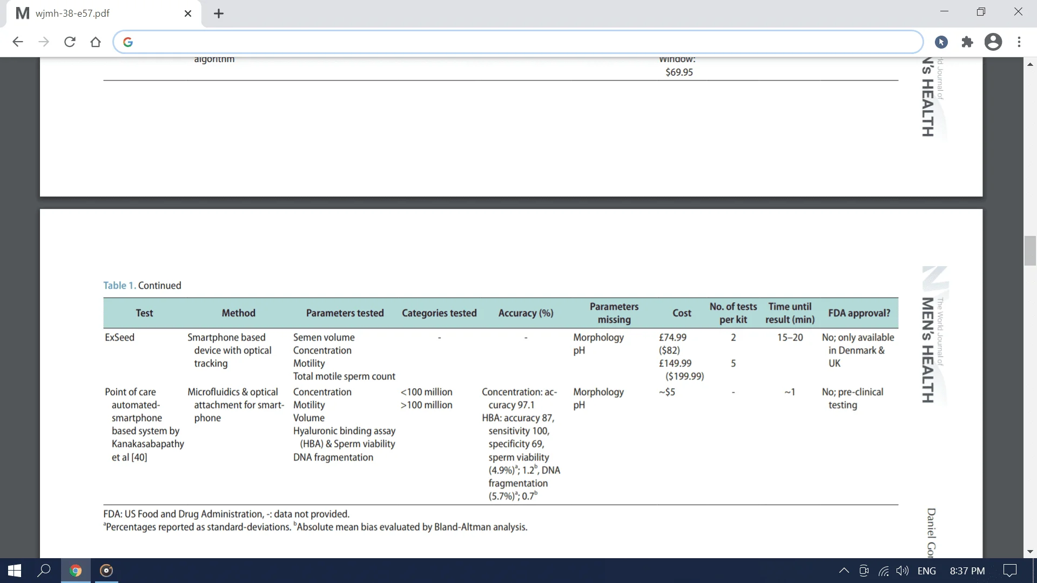The image size is (1037, 583).
Task: Open the volume speaker control
Action: (902, 571)
